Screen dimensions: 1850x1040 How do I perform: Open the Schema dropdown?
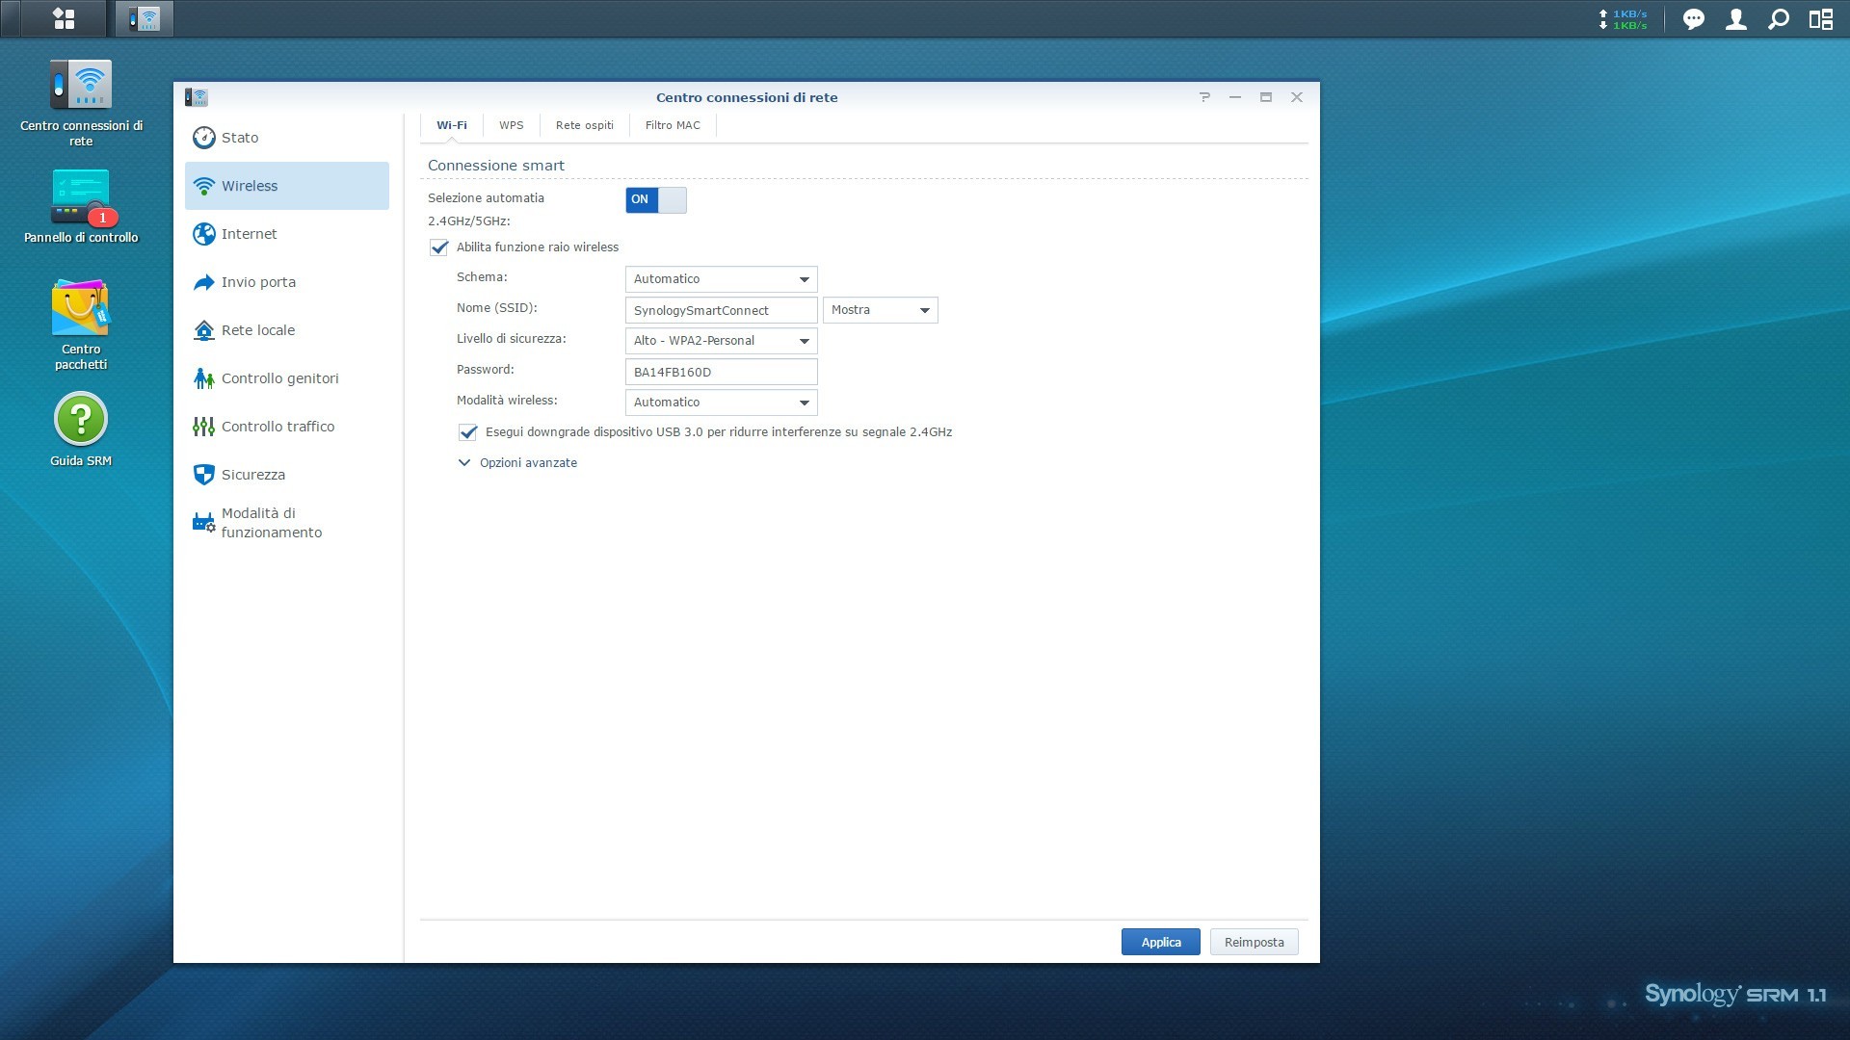tap(721, 279)
